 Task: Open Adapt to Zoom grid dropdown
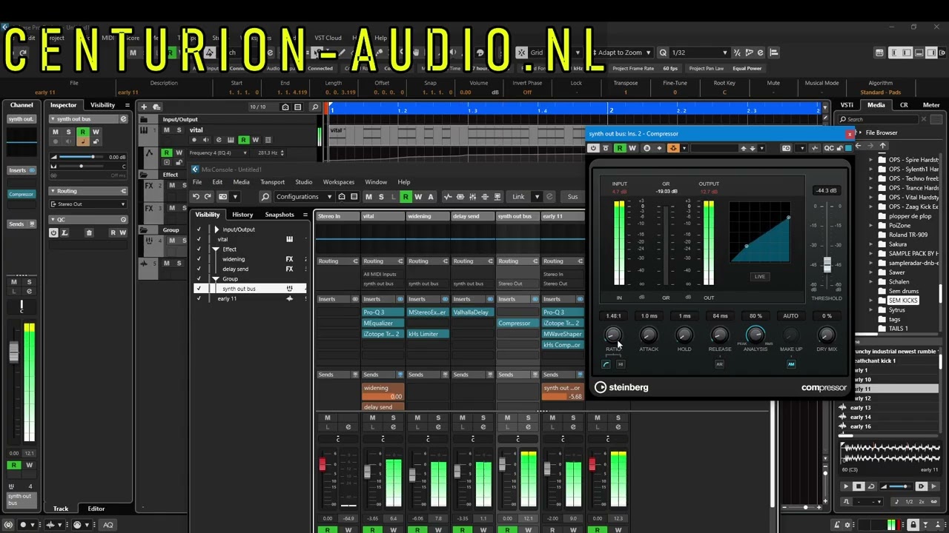624,53
